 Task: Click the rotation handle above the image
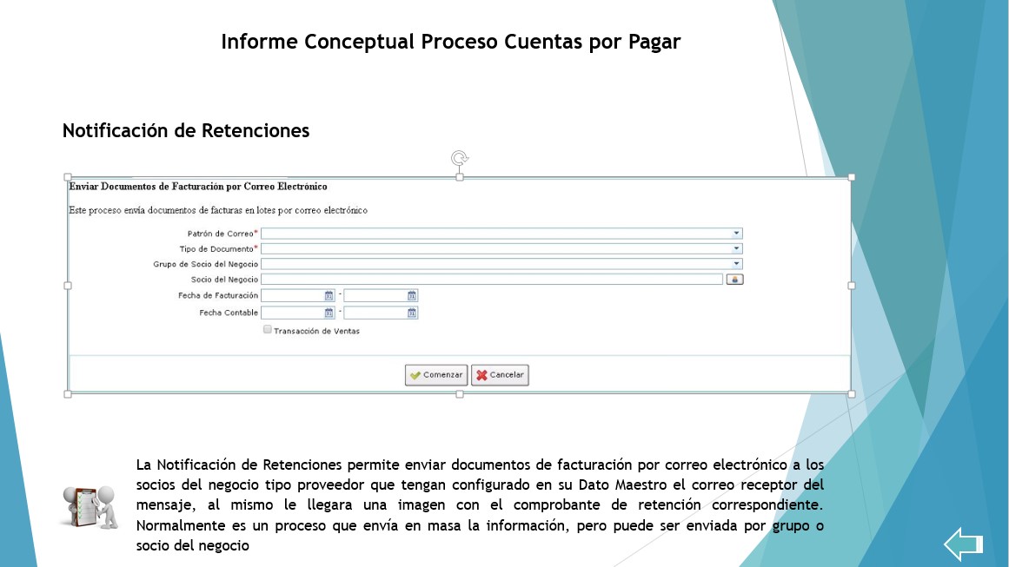point(460,158)
